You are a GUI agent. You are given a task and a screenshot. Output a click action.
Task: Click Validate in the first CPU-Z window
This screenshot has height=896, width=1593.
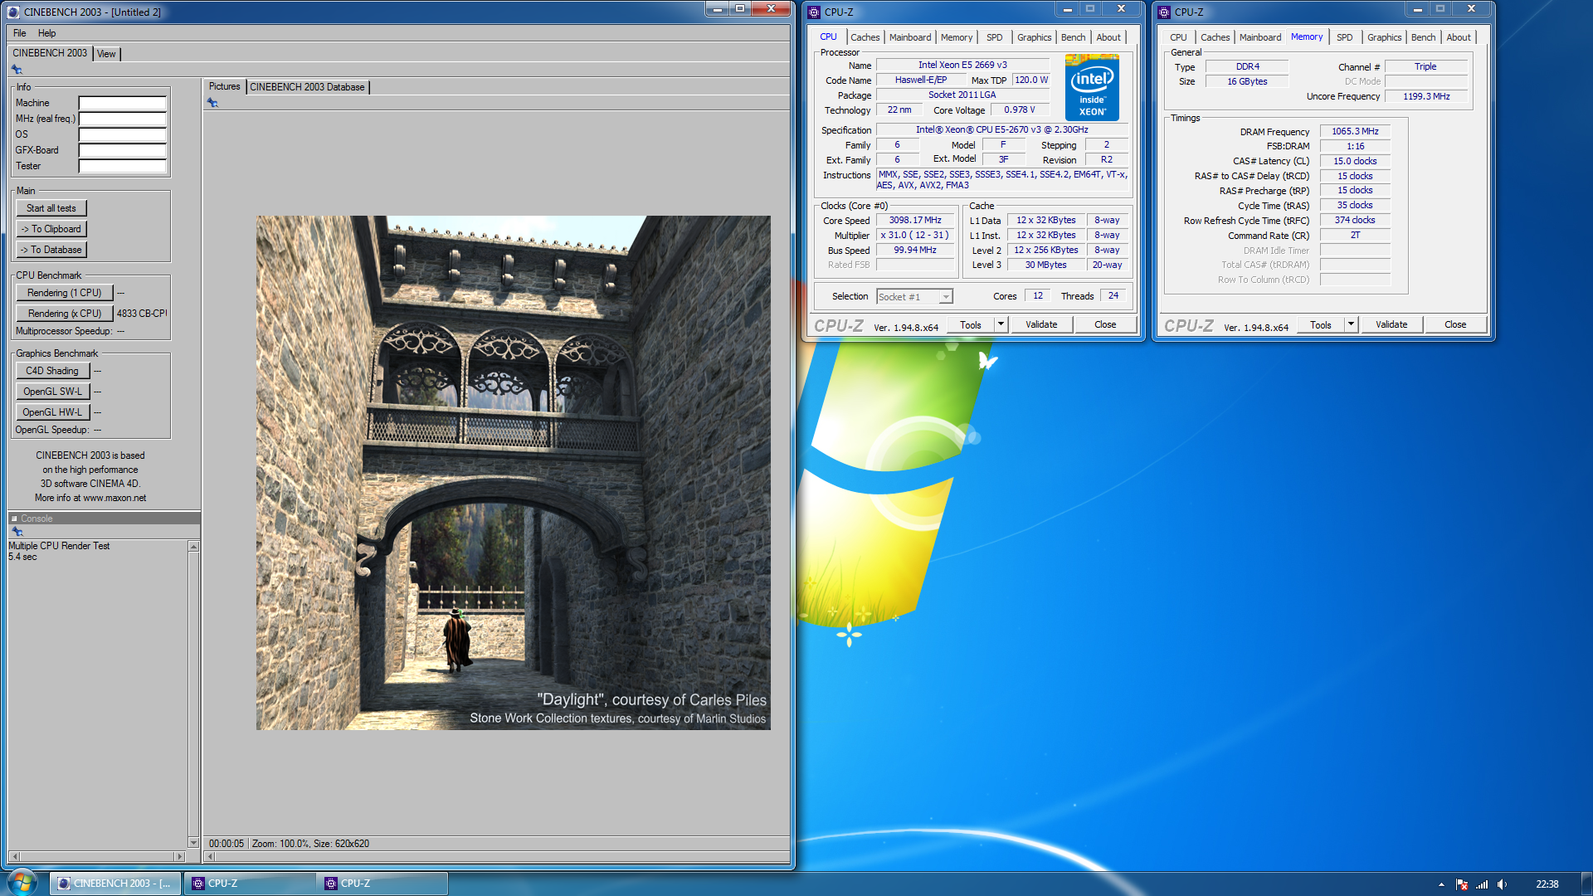[1041, 324]
